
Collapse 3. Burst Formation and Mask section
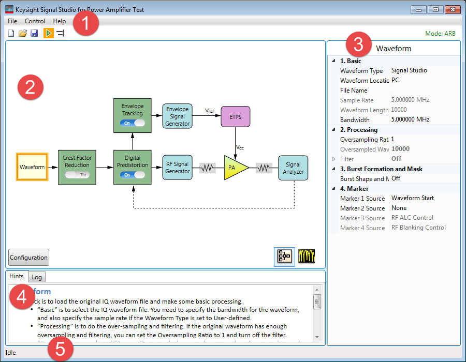(334, 169)
